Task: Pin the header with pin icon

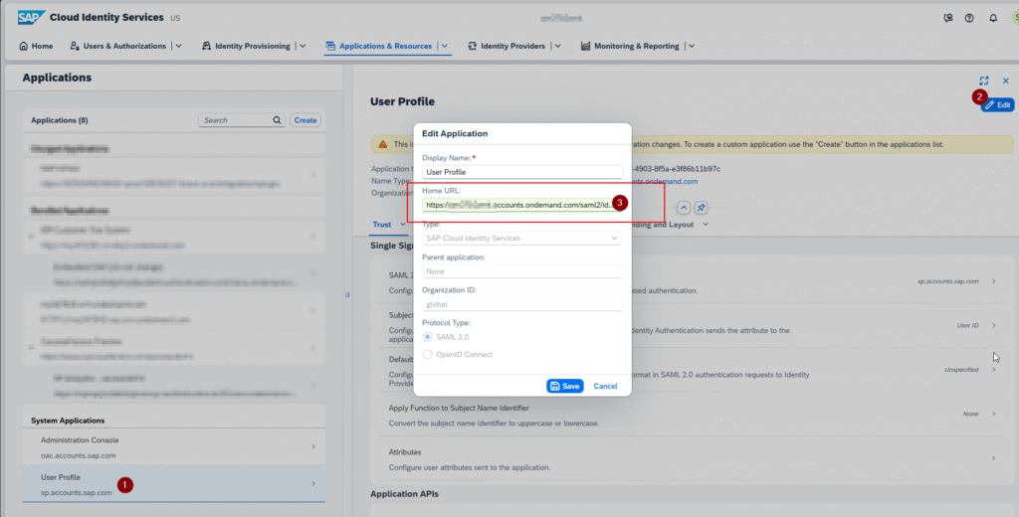Action: [x=701, y=207]
